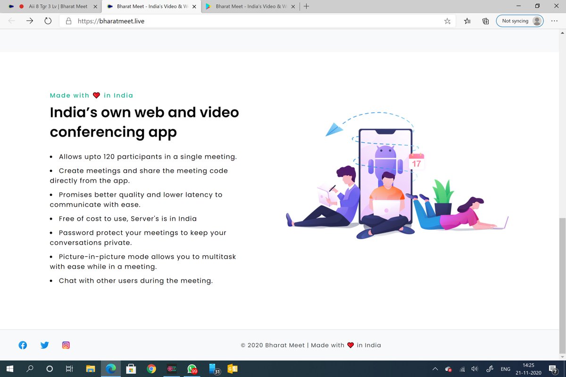Open the dark app icon next to Chrome
Viewport: 566px width, 377px height.
(172, 369)
